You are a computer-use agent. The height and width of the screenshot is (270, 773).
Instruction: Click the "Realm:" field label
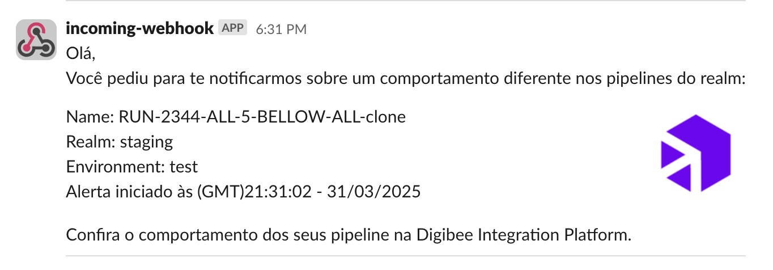click(x=91, y=141)
